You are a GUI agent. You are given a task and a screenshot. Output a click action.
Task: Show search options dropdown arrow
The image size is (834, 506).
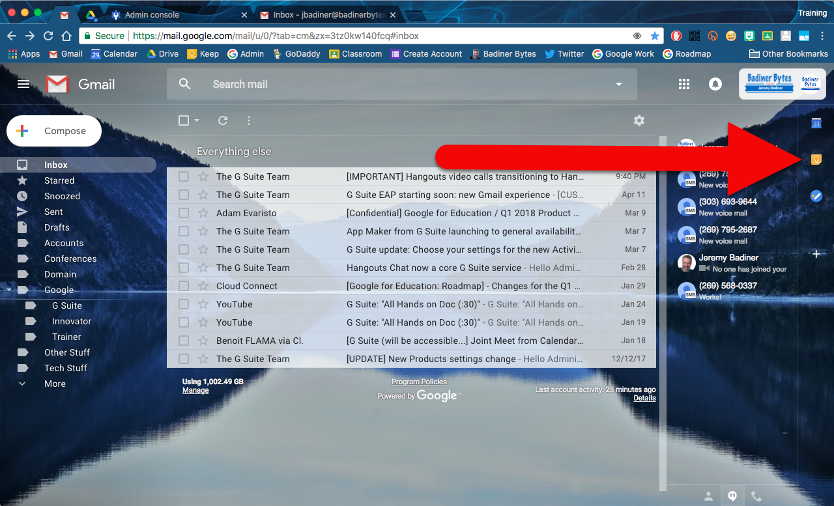point(619,84)
